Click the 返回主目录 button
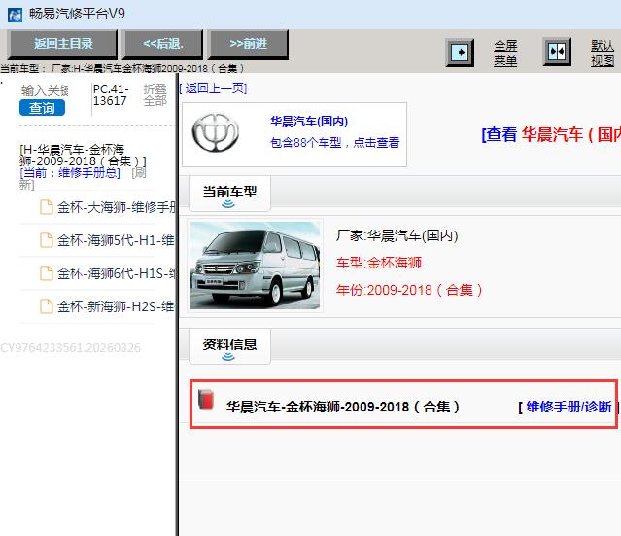 [62, 43]
